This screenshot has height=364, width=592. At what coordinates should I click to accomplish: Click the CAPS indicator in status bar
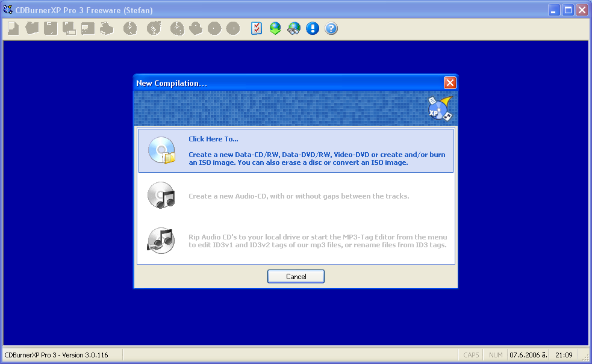coord(471,355)
